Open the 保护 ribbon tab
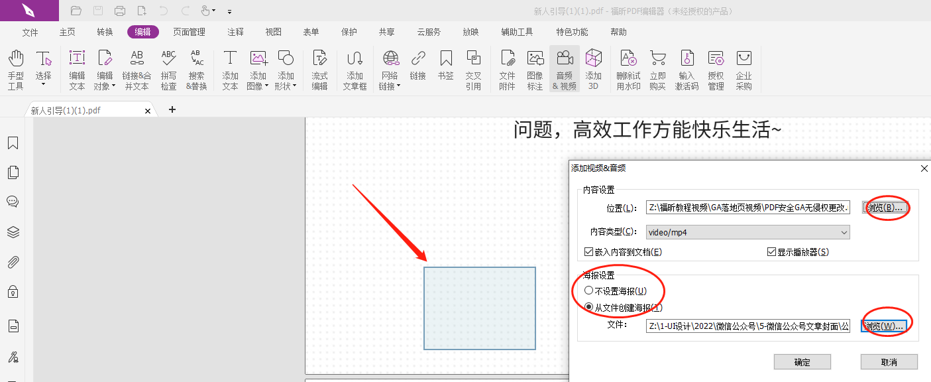This screenshot has height=382, width=931. tap(349, 31)
